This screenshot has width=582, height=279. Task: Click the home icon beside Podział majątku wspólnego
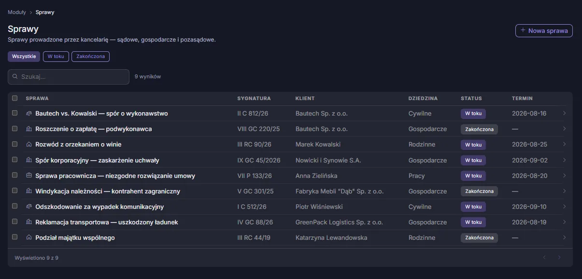(28, 237)
